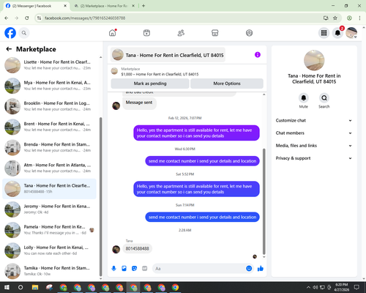The image size is (366, 293).
Task: Open Lolly Home For Rent conversation
Action: tap(49, 251)
